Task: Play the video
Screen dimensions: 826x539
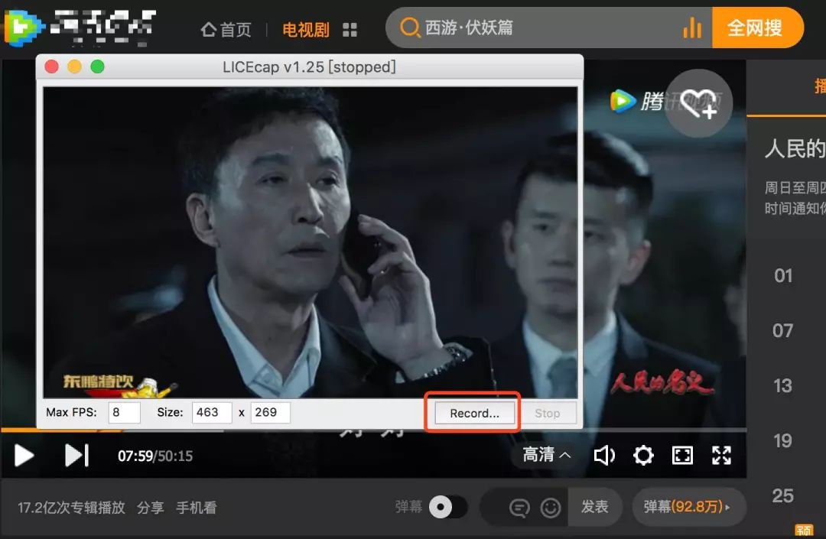Action: point(23,455)
